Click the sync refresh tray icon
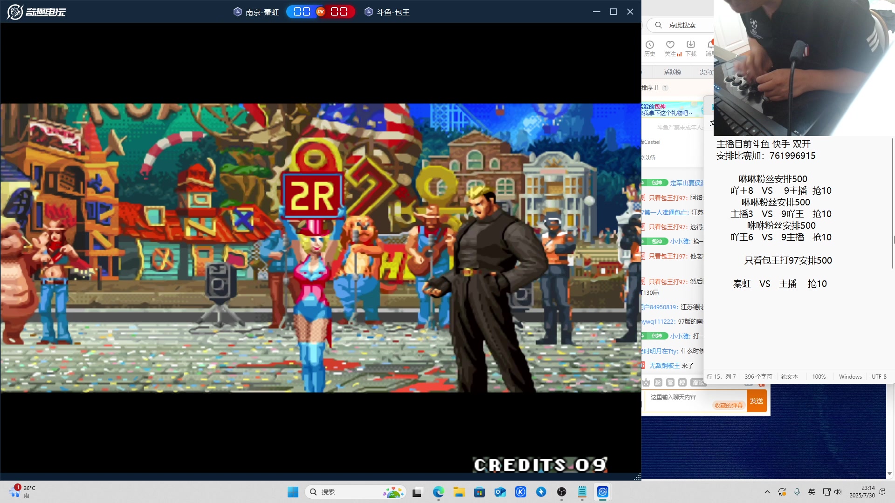Viewport: 895px width, 503px height. coord(782,492)
